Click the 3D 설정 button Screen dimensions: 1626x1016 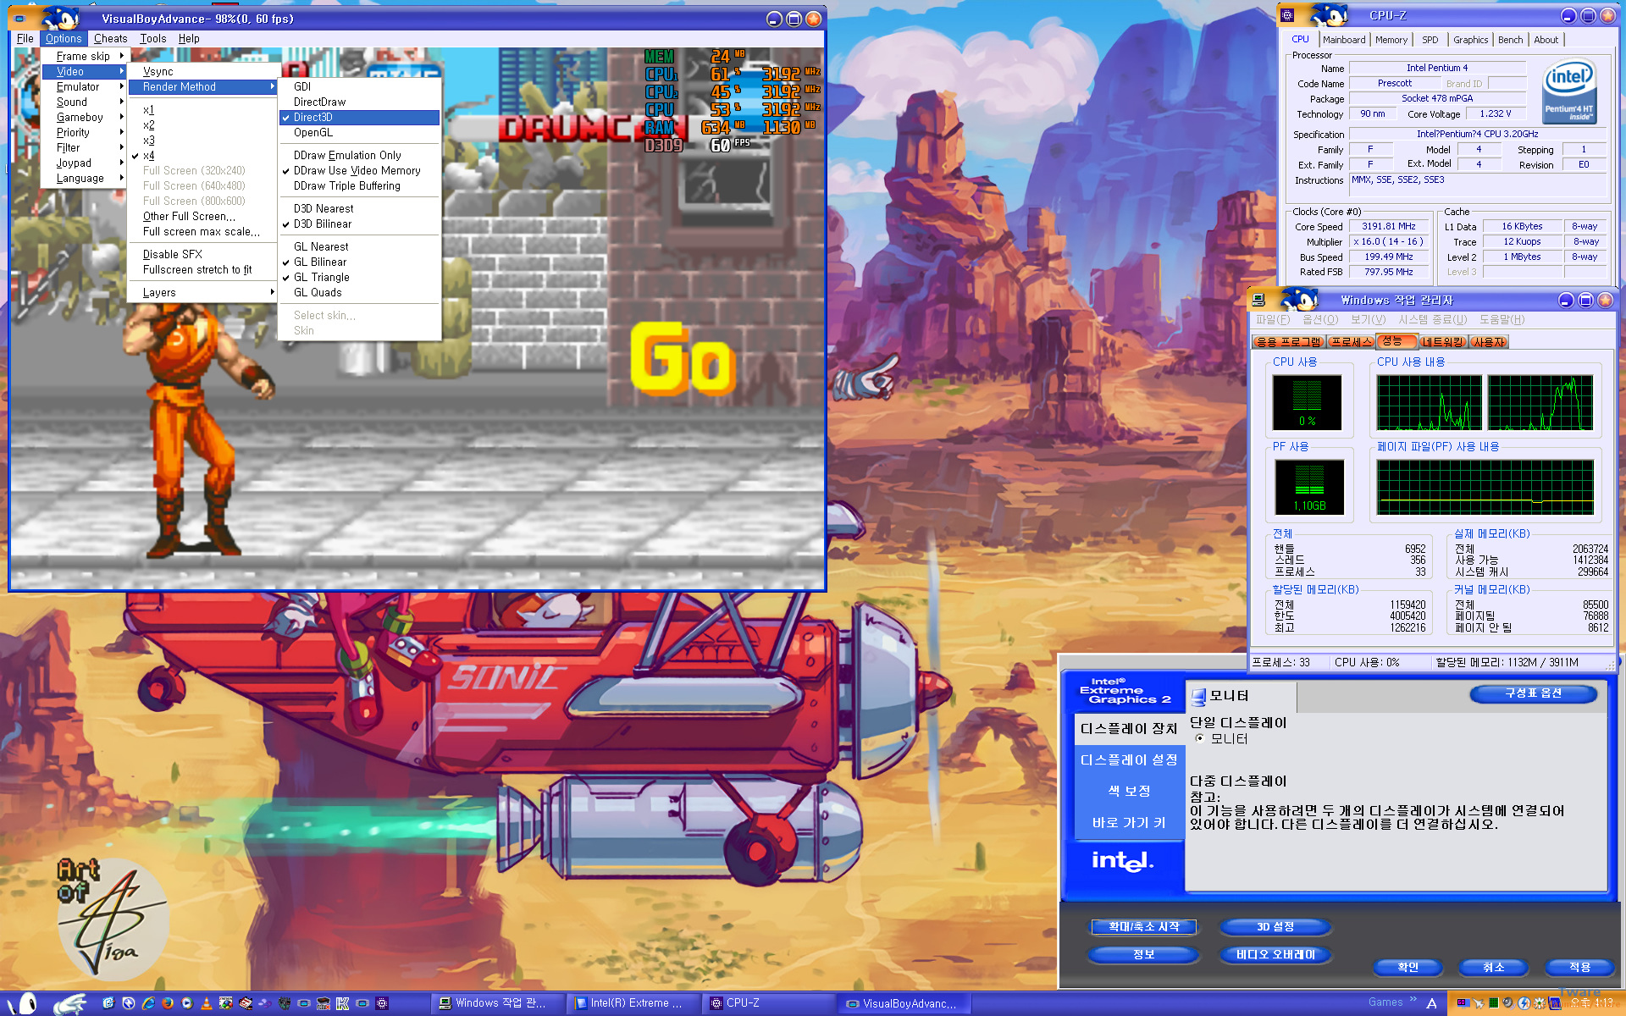(1275, 926)
